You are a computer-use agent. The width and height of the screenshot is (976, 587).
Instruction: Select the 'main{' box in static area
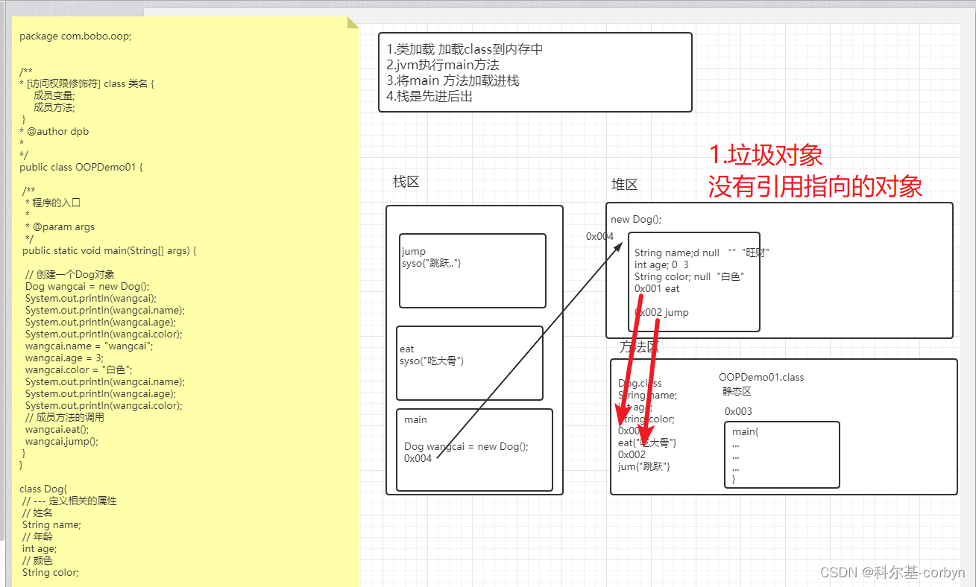coord(782,454)
